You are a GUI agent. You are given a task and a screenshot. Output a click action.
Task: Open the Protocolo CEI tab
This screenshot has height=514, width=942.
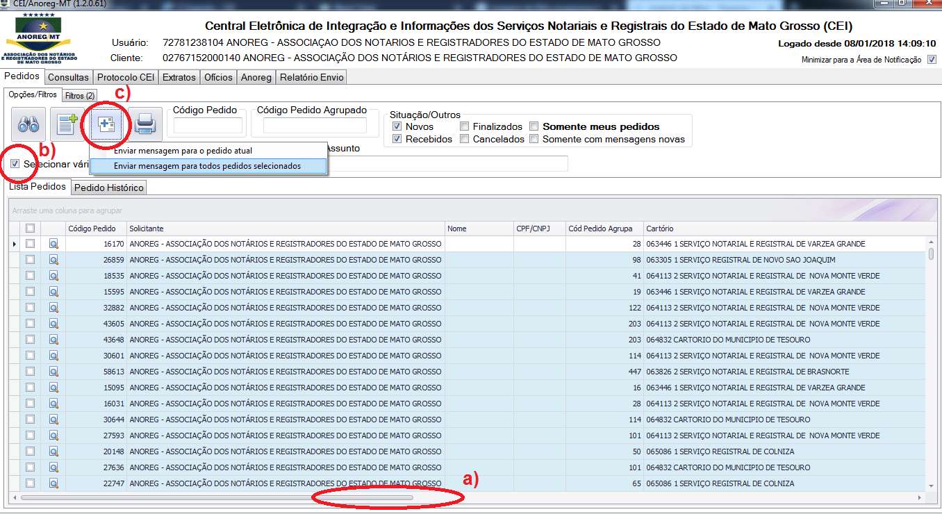(126, 77)
